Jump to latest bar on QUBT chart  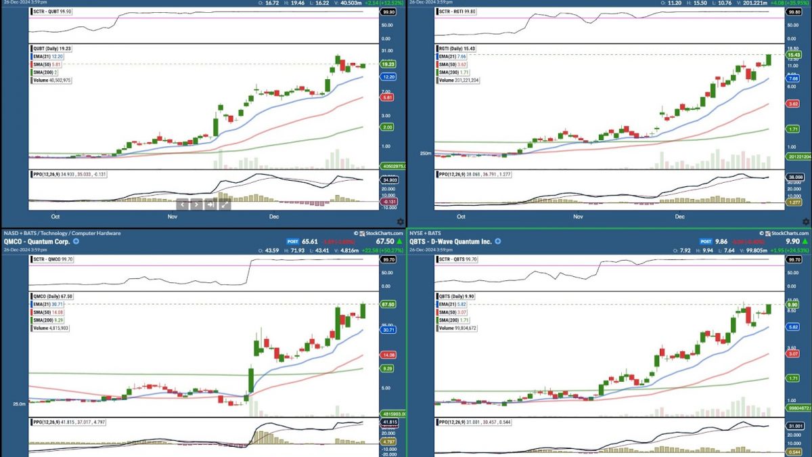pyautogui.click(x=210, y=204)
